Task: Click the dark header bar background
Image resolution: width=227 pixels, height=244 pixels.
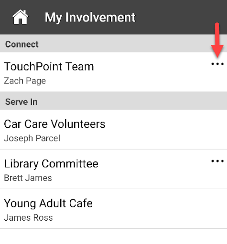Action: pyautogui.click(x=175, y=17)
